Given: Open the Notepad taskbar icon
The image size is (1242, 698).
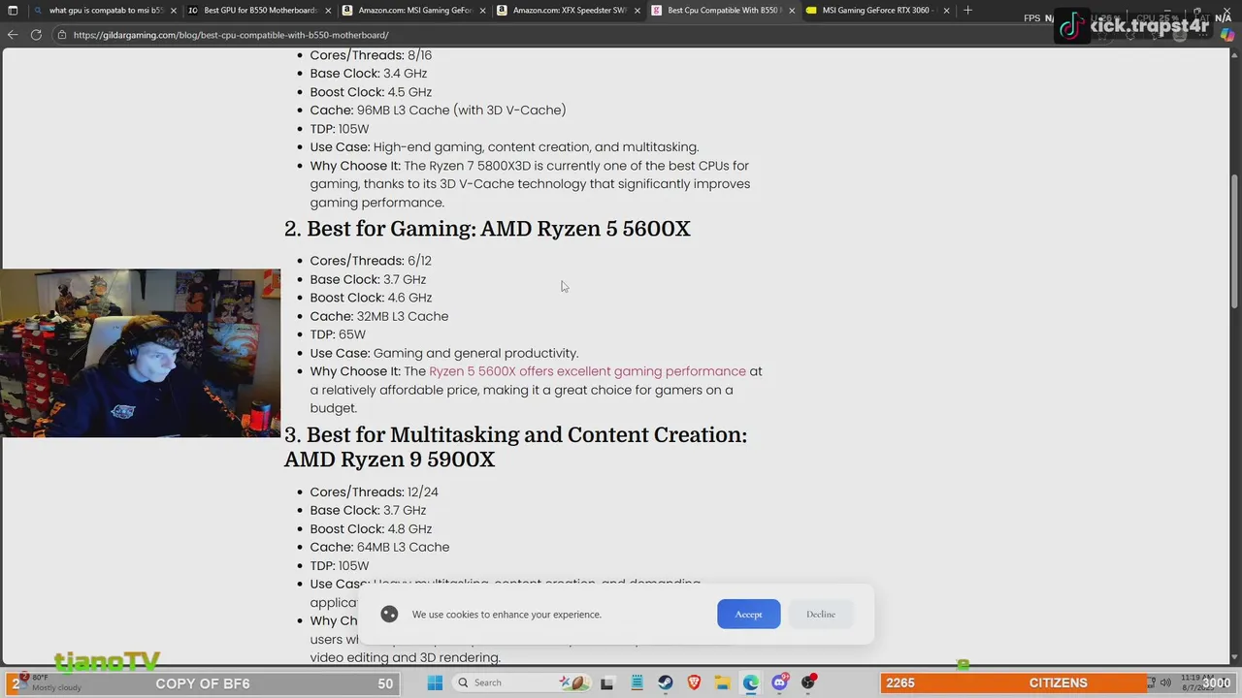Looking at the screenshot, I should click(637, 682).
